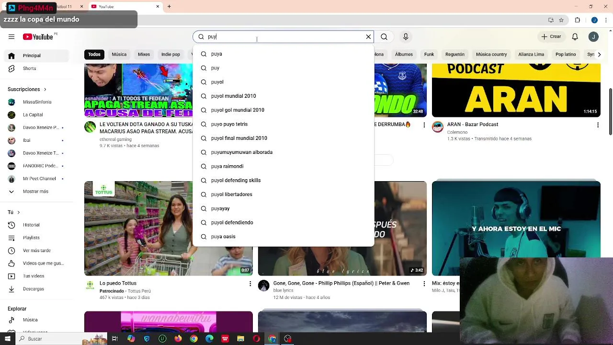613x345 pixels.
Task: Expand Suscripciones section chevron
Action: (x=45, y=89)
